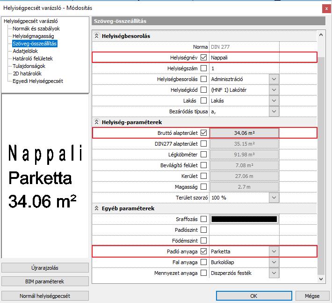The width and height of the screenshot is (332, 303).
Task: Click the 2.7 m Magasság value
Action: click(x=244, y=186)
